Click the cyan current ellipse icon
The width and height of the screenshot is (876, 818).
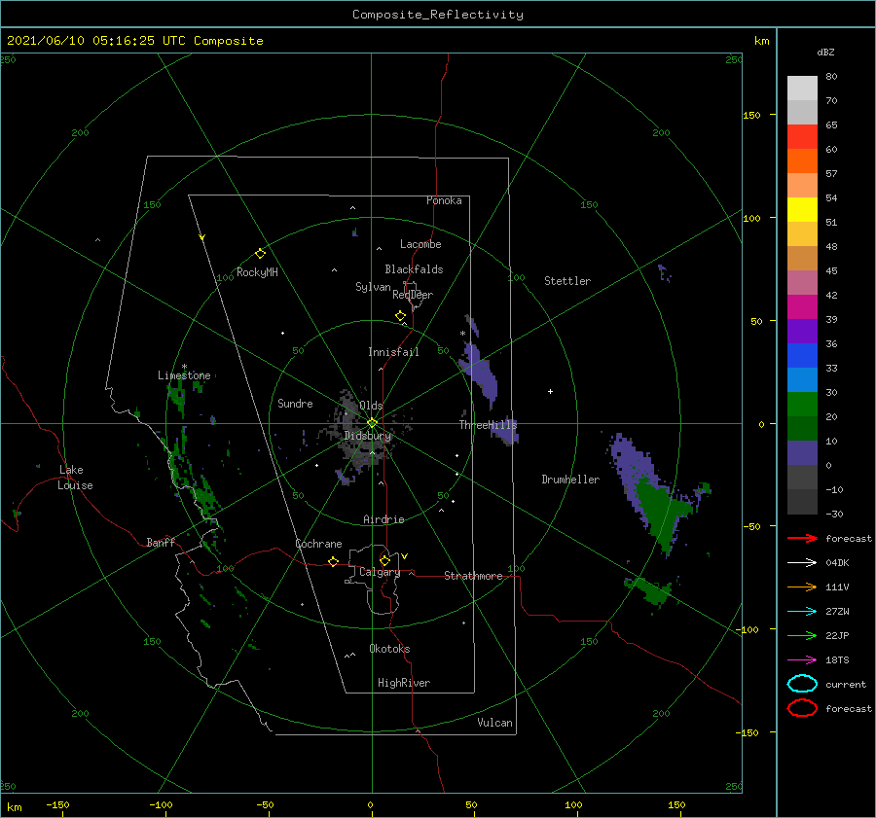802,684
